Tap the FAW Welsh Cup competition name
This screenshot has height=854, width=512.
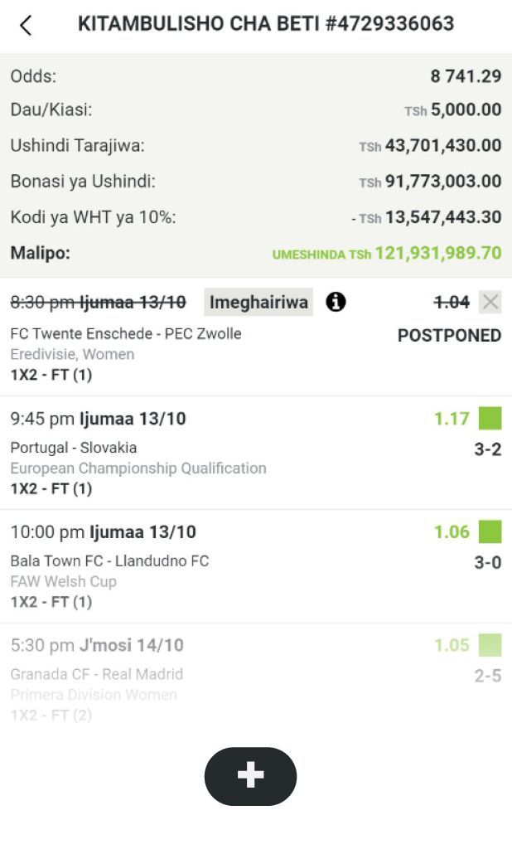(63, 581)
